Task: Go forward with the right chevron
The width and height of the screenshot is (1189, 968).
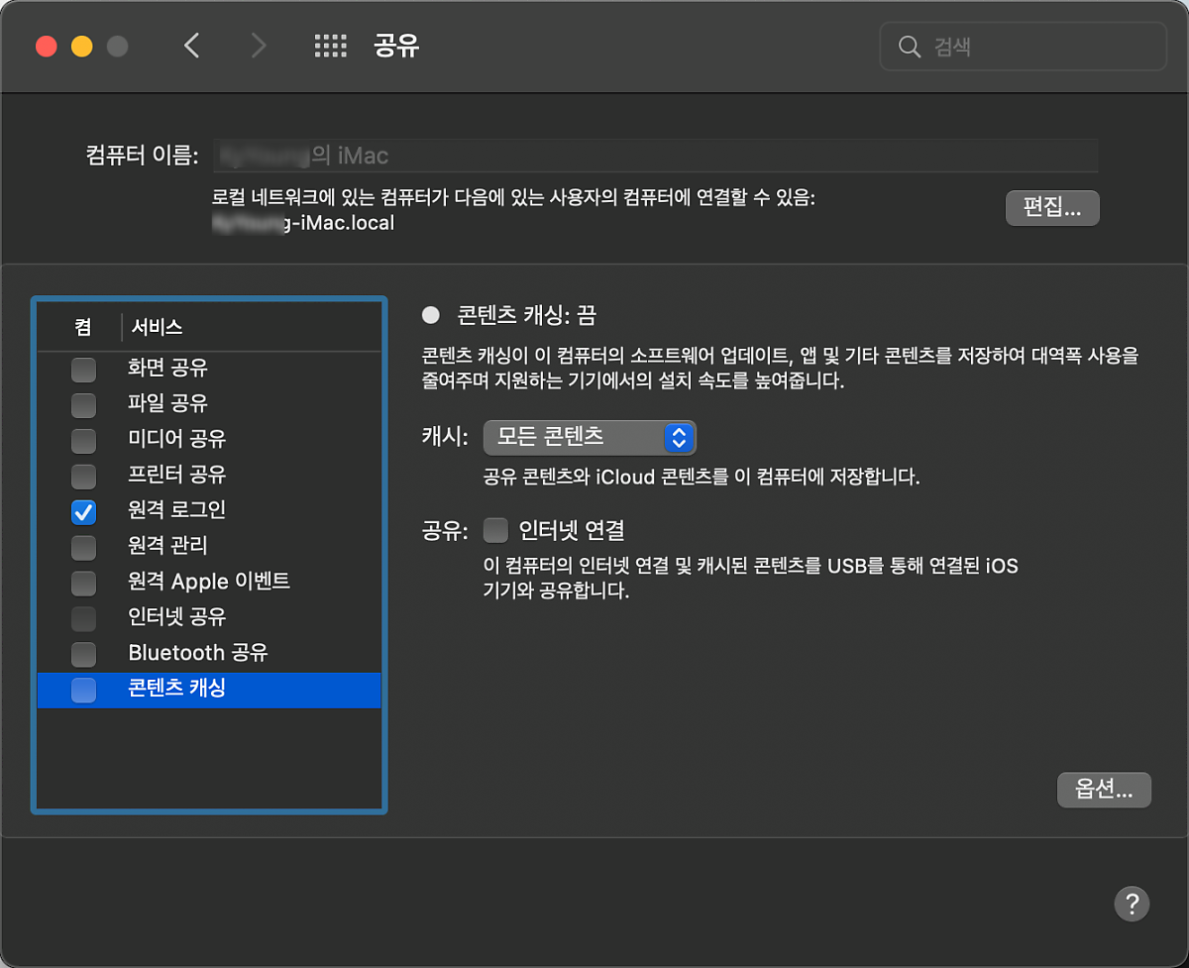Action: tap(259, 46)
